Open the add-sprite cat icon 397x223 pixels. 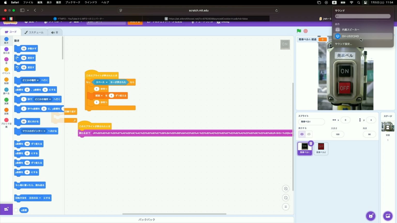pyautogui.click(x=371, y=216)
